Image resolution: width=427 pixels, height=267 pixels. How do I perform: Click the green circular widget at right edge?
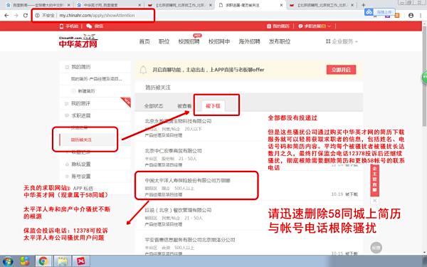pos(425,78)
